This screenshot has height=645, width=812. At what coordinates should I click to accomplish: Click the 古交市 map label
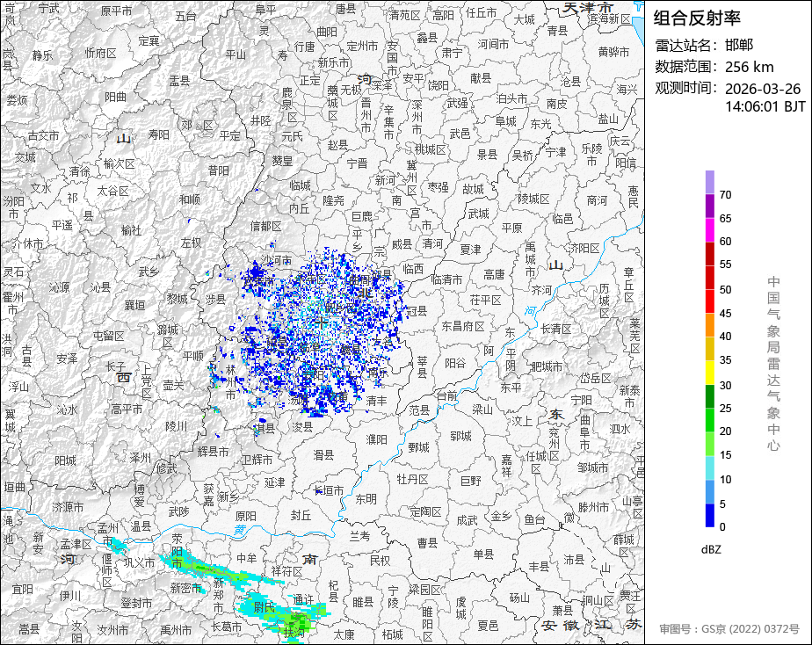[x=44, y=135]
